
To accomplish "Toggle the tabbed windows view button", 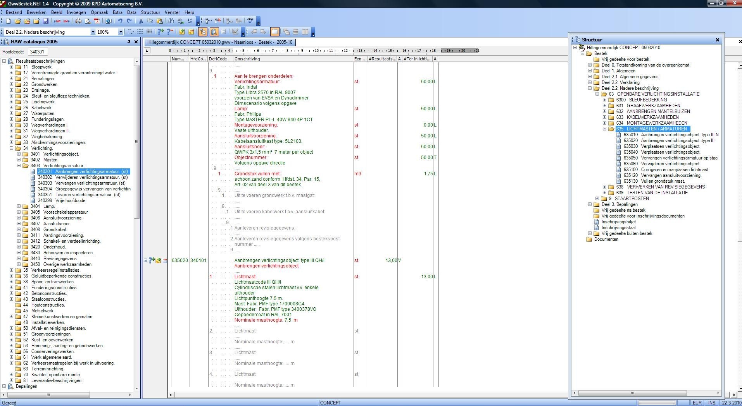I will pos(275,32).
